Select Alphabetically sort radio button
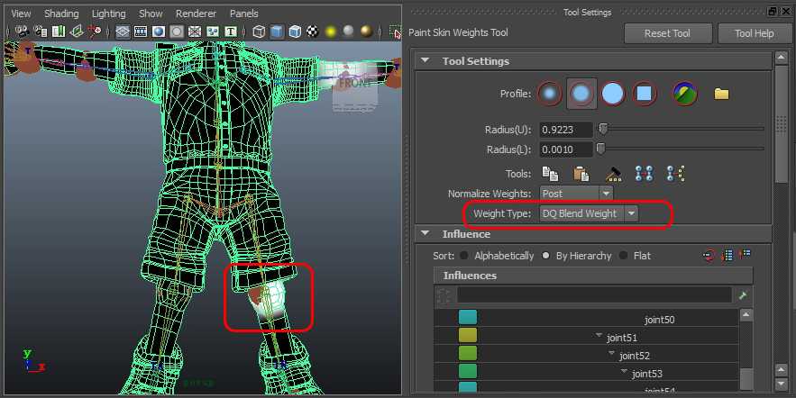Screen dimensions: 796x398 (463, 256)
